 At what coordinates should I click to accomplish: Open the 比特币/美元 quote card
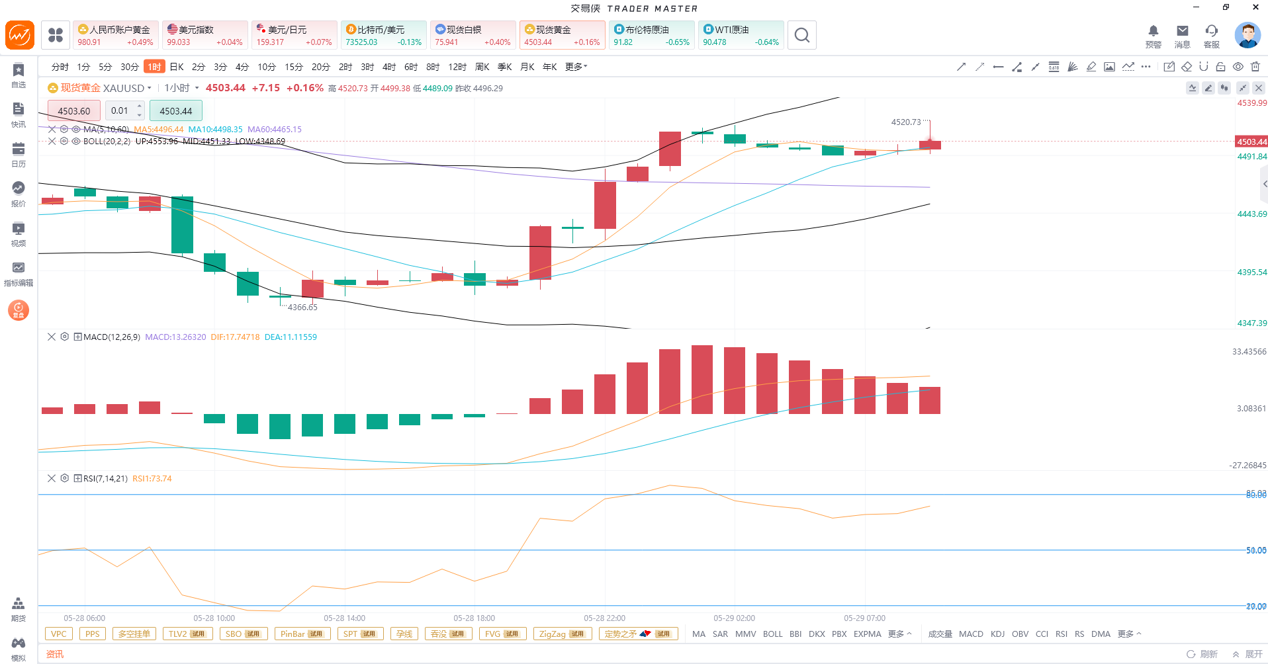tap(384, 35)
